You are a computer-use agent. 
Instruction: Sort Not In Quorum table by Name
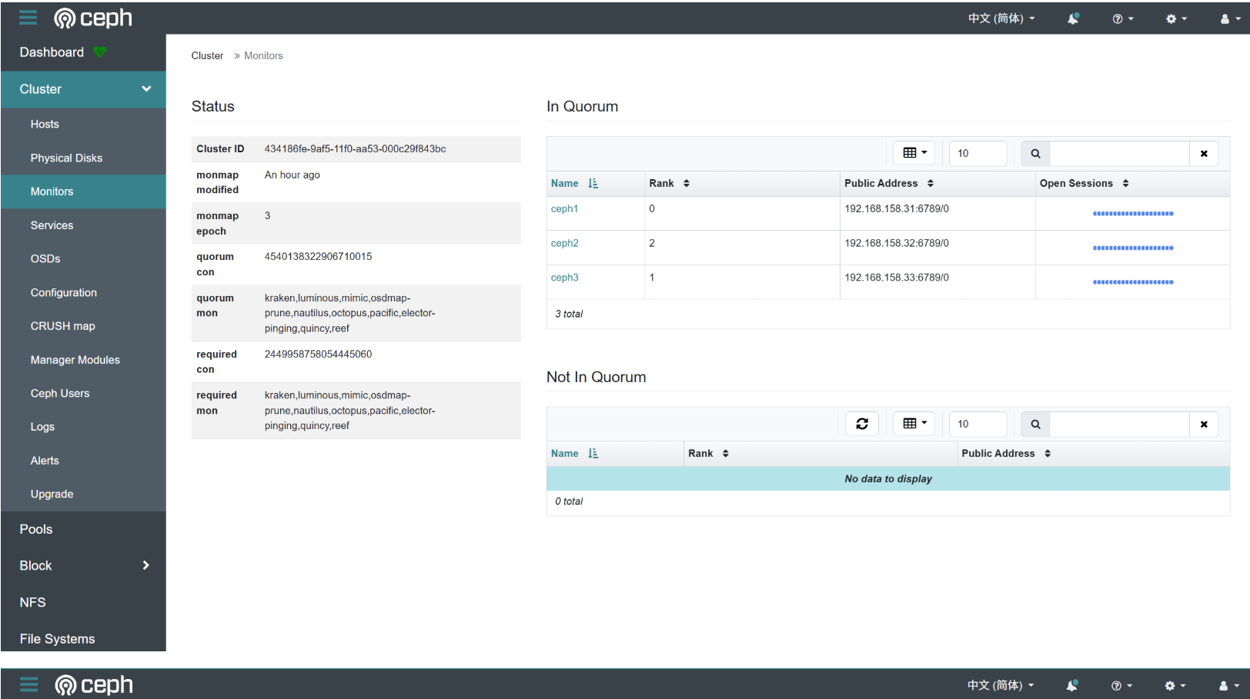point(574,454)
